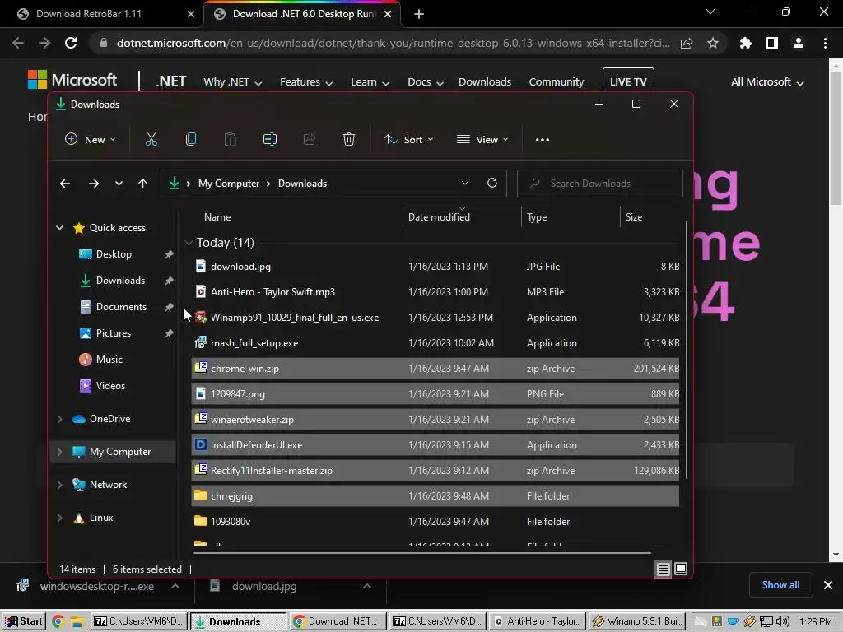The image size is (843, 632).
Task: Click the Downloads nav link
Action: (x=485, y=82)
